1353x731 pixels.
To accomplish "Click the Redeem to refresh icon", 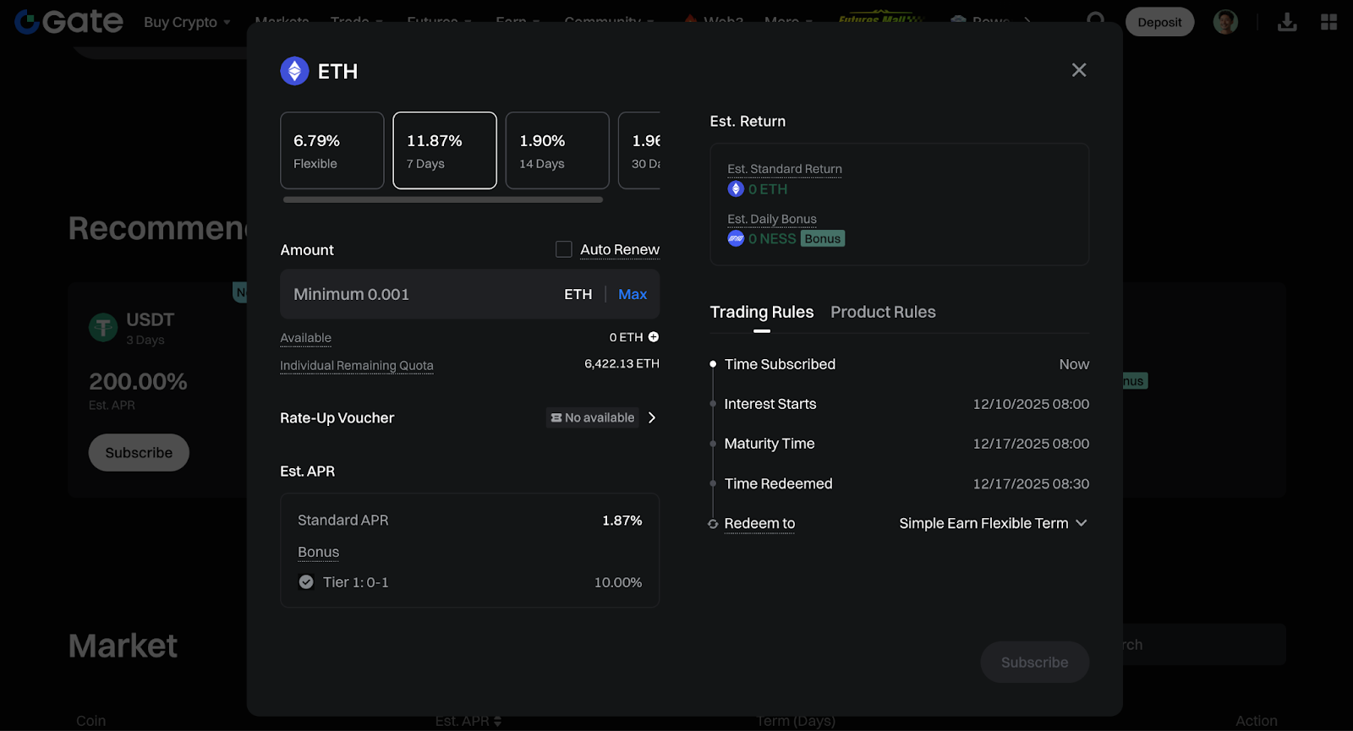I will (x=713, y=524).
